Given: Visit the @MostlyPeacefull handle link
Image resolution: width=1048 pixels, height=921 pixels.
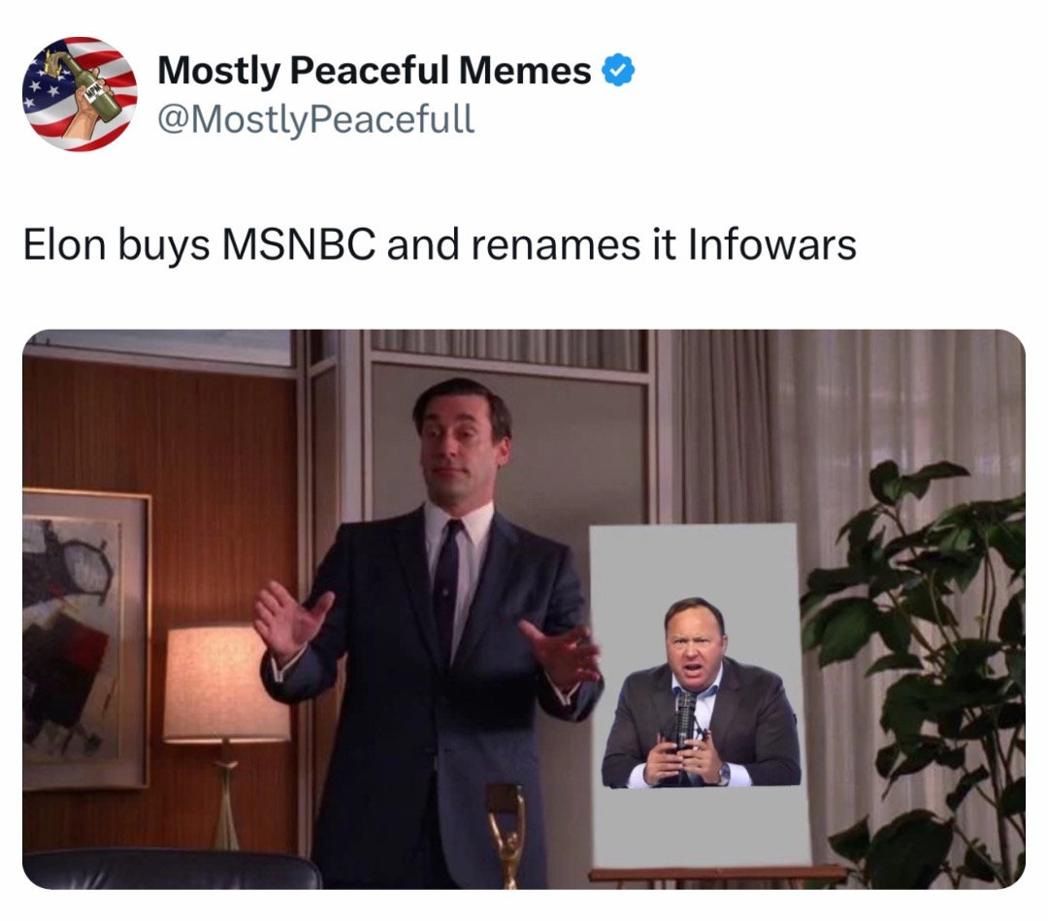Looking at the screenshot, I should coord(316,119).
